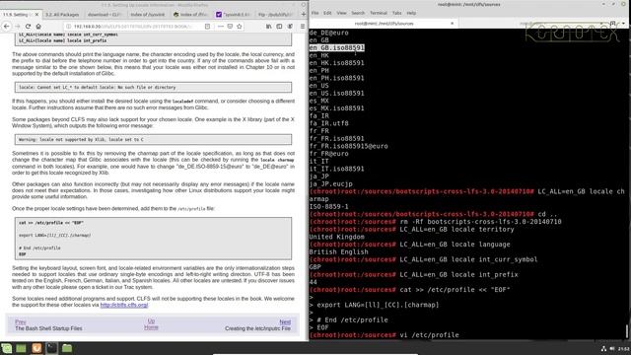Click the terminal new tab icon

[613, 24]
